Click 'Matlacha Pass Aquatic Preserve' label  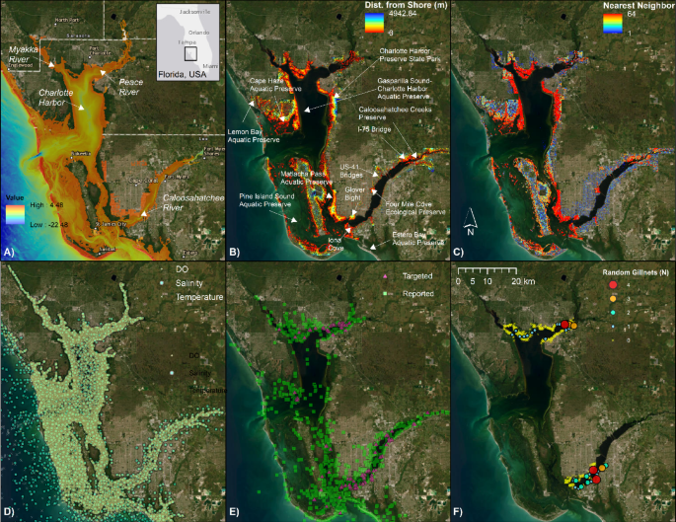306,178
